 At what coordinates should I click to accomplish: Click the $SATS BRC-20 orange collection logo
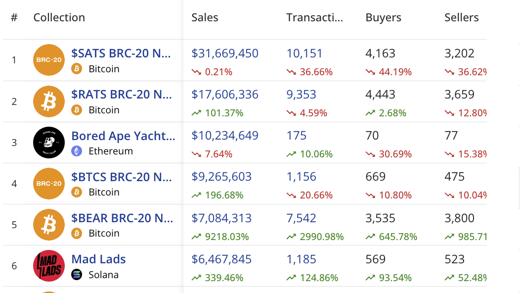[49, 60]
